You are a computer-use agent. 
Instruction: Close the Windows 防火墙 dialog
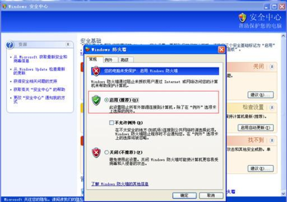coord(221,50)
